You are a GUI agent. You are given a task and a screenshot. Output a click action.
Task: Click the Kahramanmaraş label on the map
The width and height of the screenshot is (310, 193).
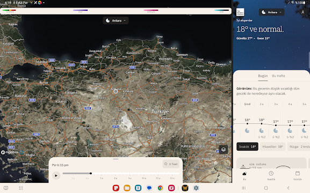pyautogui.click(x=193, y=146)
